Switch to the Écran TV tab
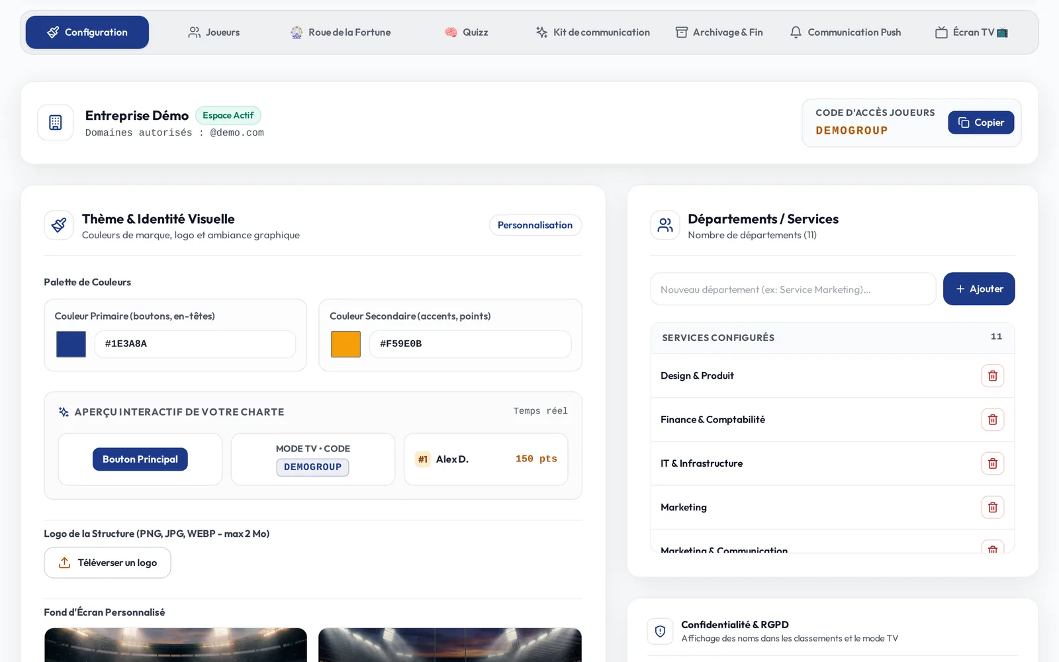1059x662 pixels. (x=972, y=32)
